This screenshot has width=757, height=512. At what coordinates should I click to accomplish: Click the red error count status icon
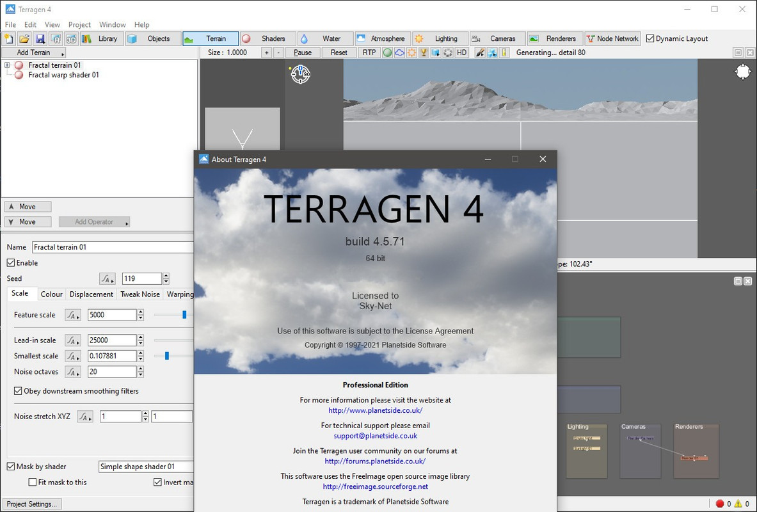pos(720,504)
